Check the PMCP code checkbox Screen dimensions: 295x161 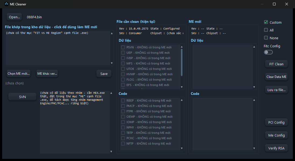coord(123,106)
